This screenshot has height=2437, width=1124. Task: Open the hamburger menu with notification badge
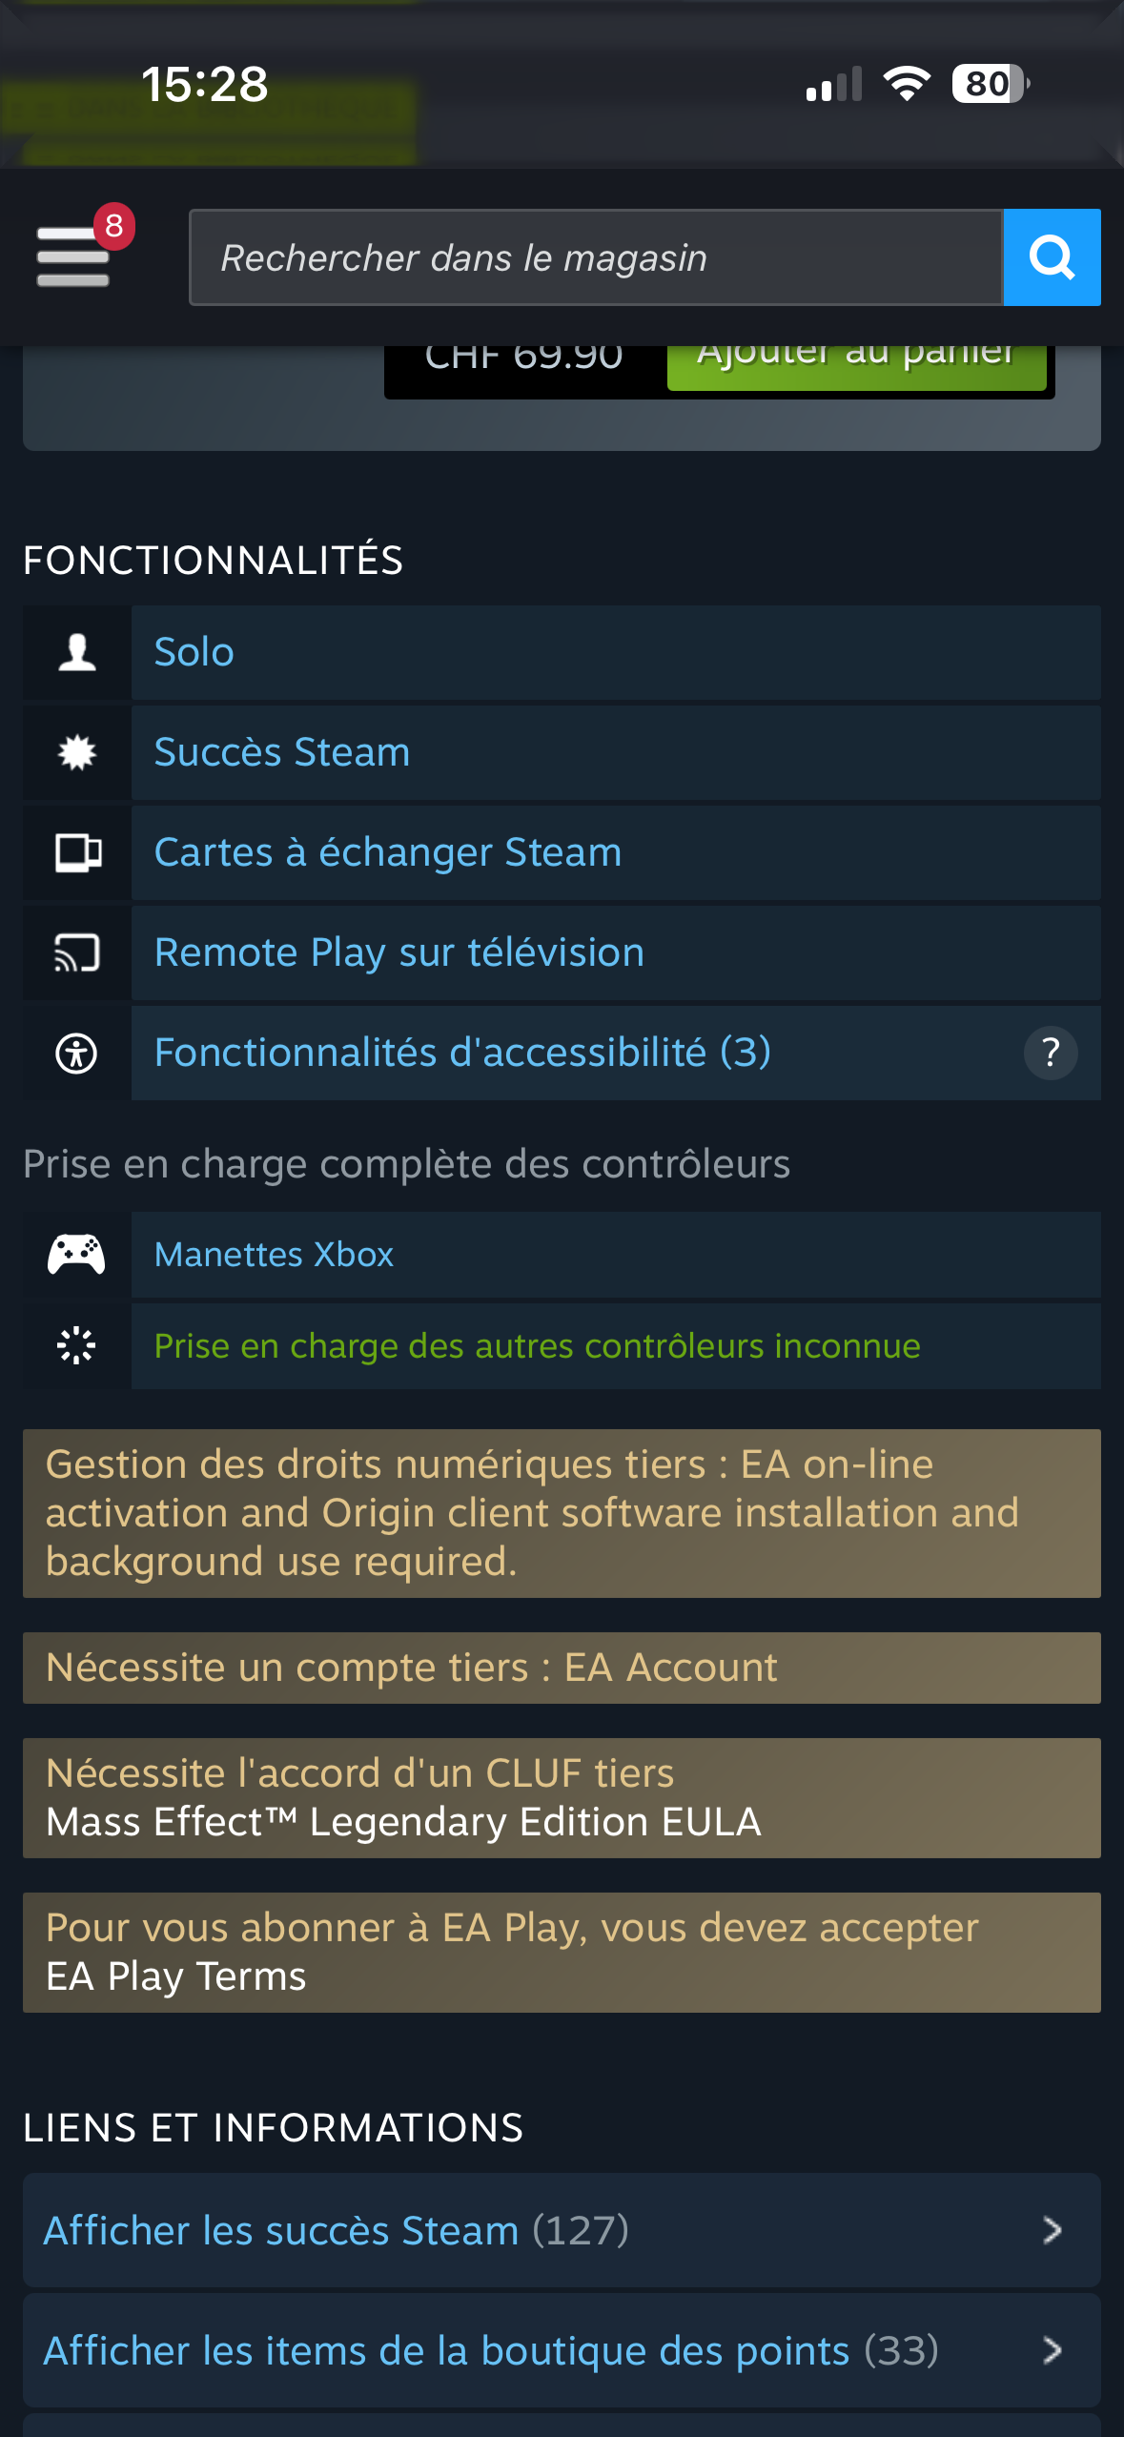pyautogui.click(x=74, y=256)
